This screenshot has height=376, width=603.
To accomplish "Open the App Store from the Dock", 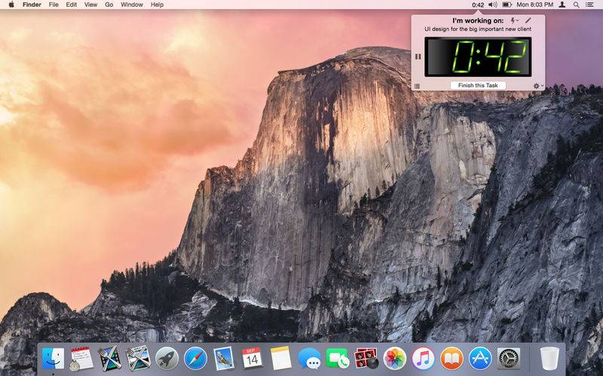I will click(480, 359).
